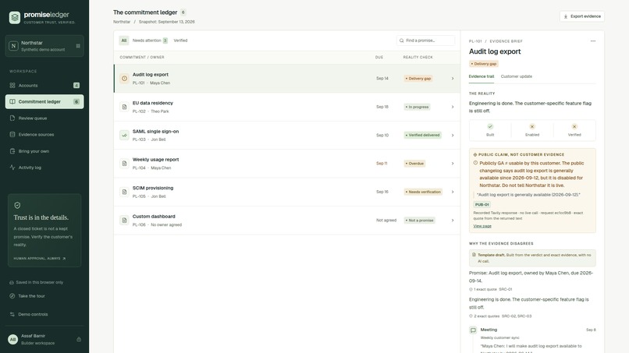This screenshot has width=629, height=353.
Task: Click the Enabled cross status icon
Action: tap(532, 126)
